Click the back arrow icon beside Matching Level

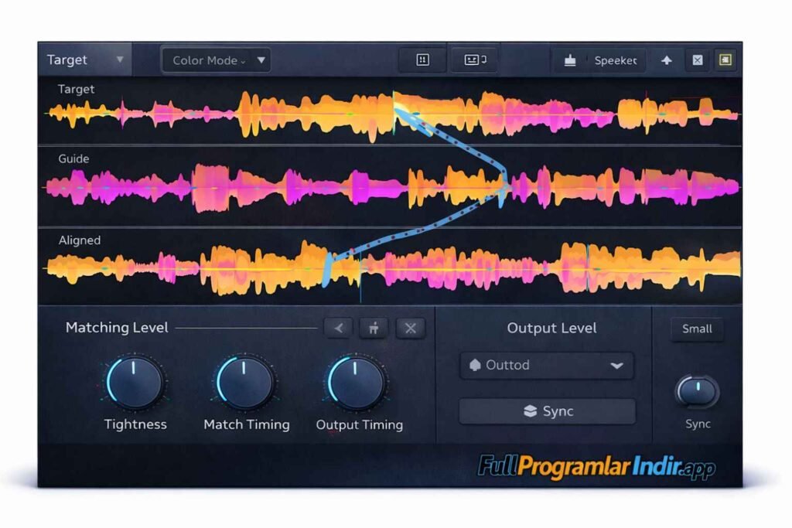click(338, 328)
